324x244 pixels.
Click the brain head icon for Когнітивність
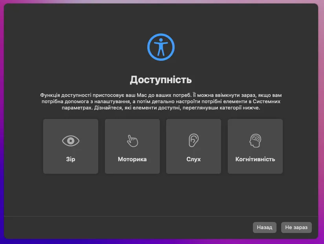click(255, 140)
